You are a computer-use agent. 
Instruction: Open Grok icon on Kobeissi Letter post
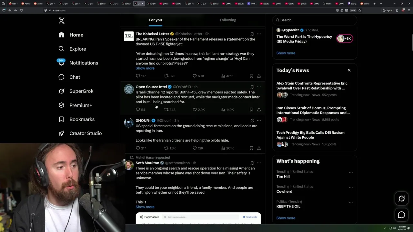pyautogui.click(x=252, y=34)
